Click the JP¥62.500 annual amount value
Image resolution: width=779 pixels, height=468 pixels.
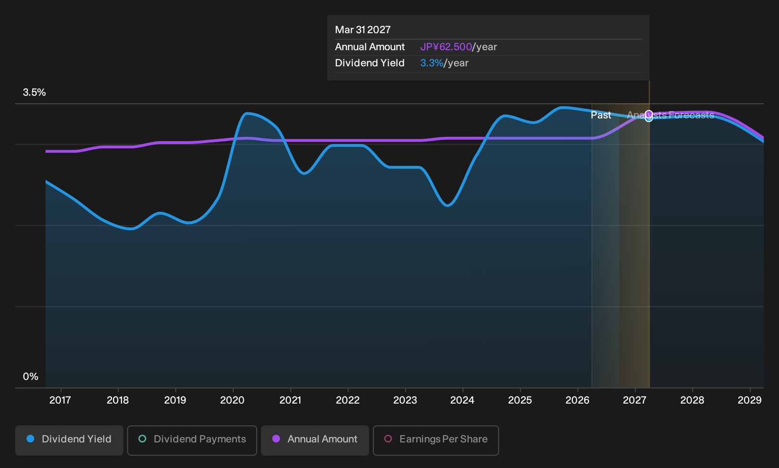(x=446, y=47)
